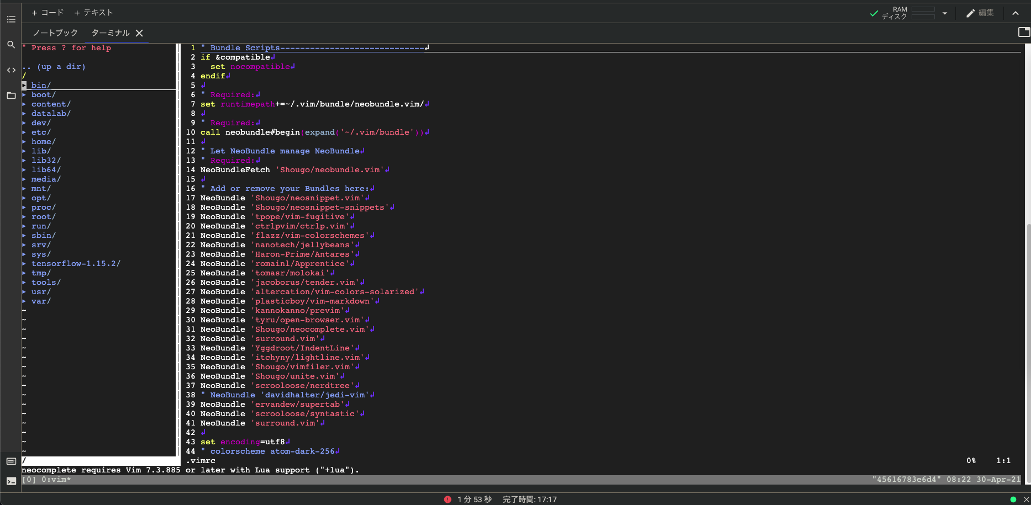This screenshot has width=1031, height=505.
Task: Expand the bin/ directory in NERDTree
Action: tap(24, 86)
